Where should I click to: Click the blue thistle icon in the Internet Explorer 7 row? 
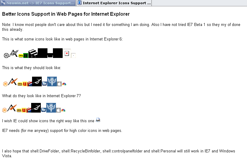point(51,108)
